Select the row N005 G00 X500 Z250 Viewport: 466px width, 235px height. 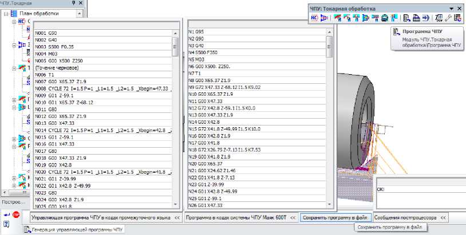tap(103, 60)
